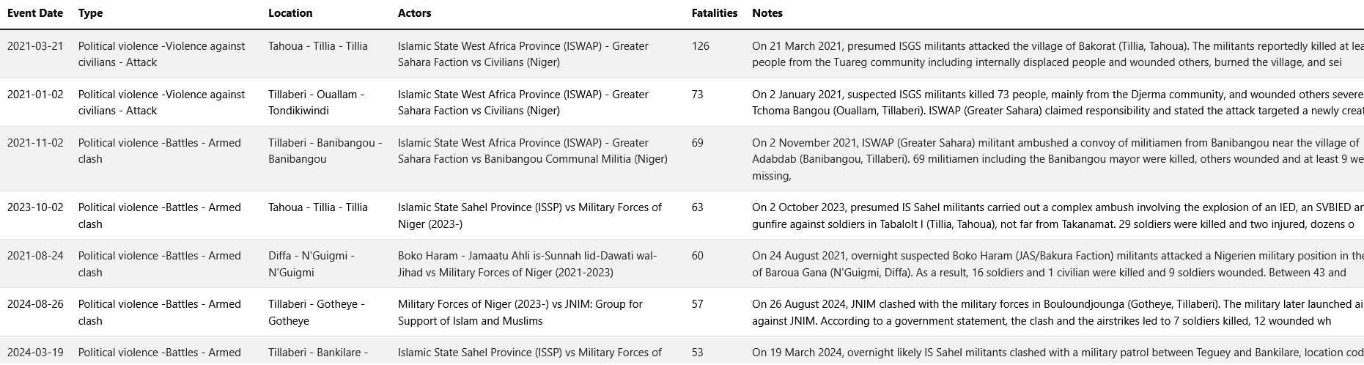Click the 126 fatalities cell
The width and height of the screenshot is (1364, 365).
point(701,46)
